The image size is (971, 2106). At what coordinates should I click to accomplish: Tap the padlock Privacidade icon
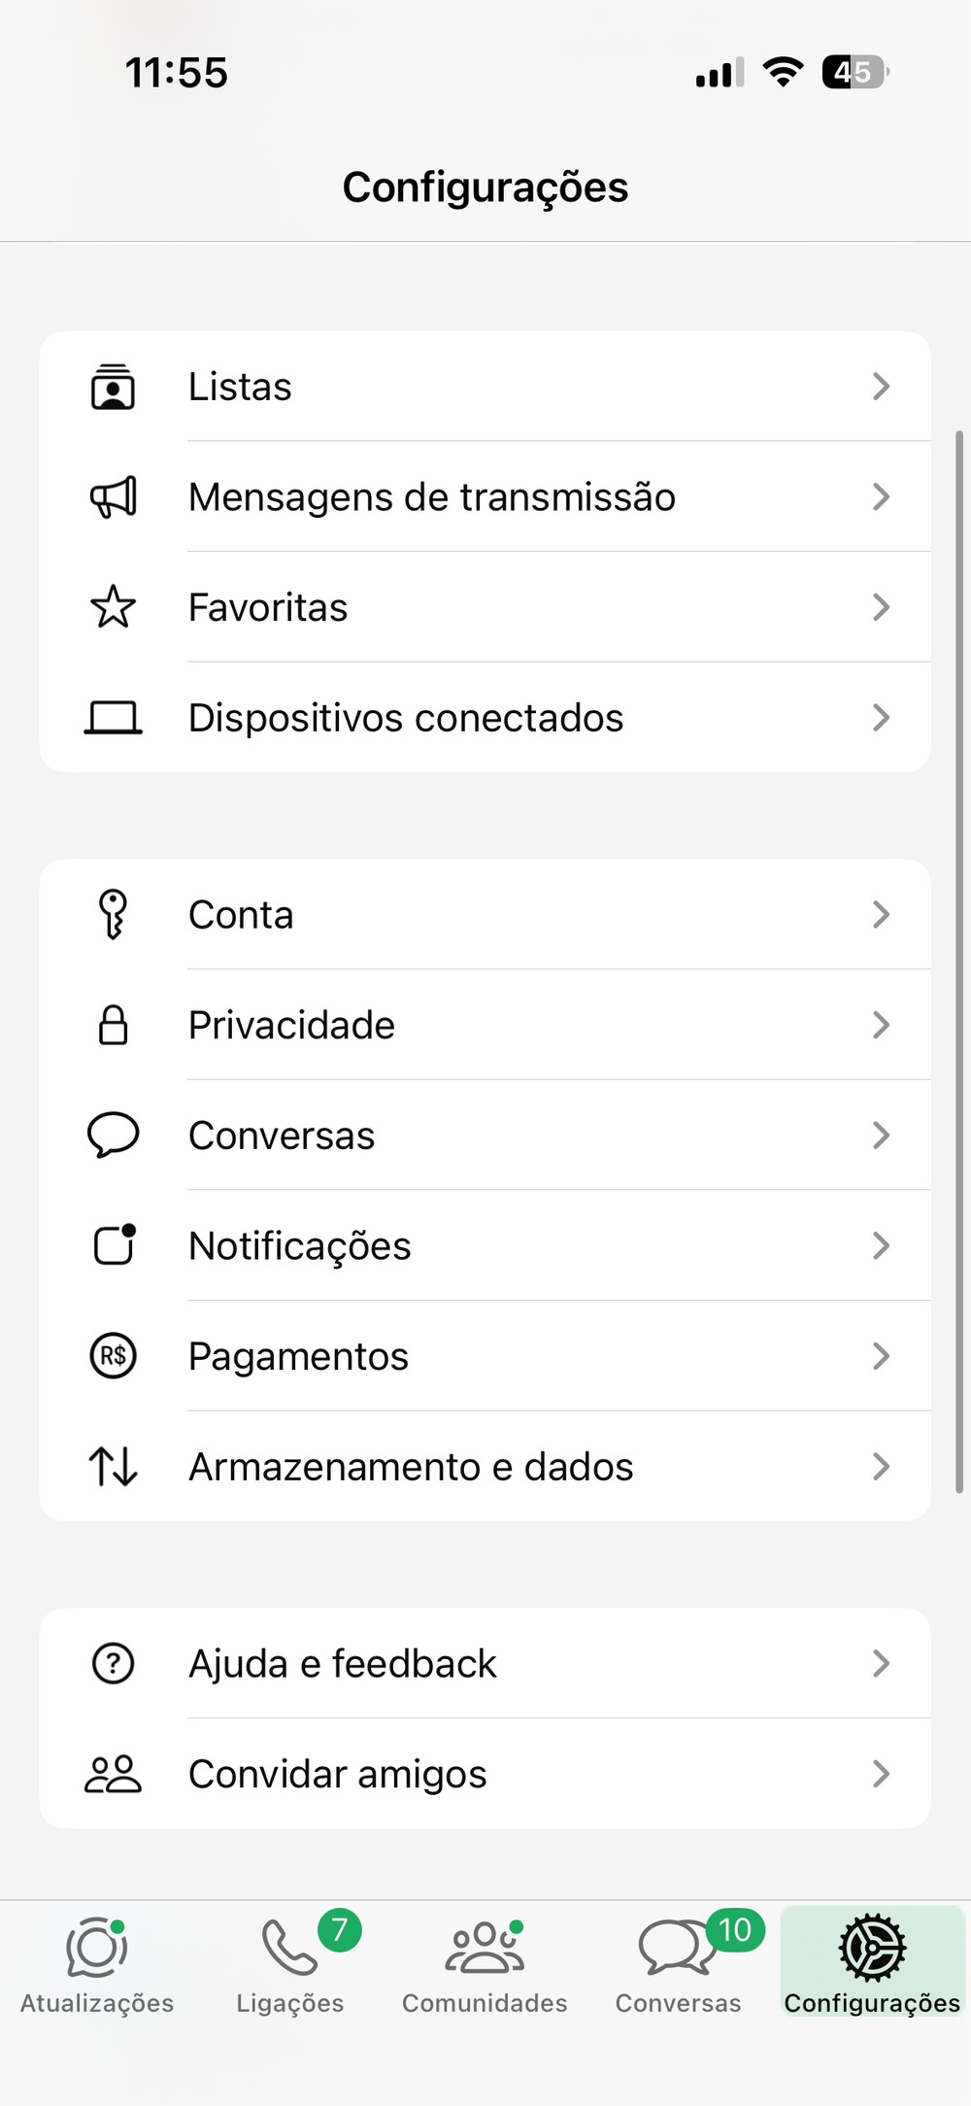tap(114, 1025)
